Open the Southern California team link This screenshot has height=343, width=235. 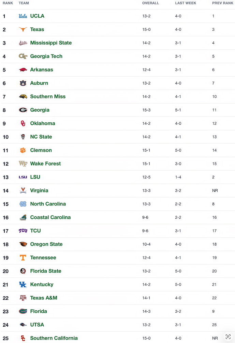[x=54, y=338]
